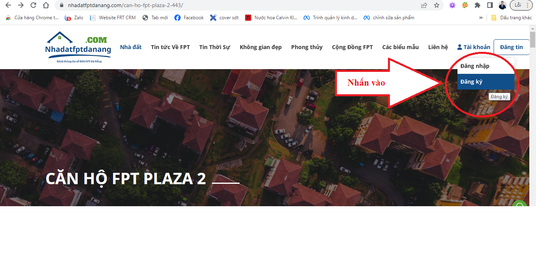536x271 pixels.
Task: Open the Tab mới bookmark
Action: [155, 18]
